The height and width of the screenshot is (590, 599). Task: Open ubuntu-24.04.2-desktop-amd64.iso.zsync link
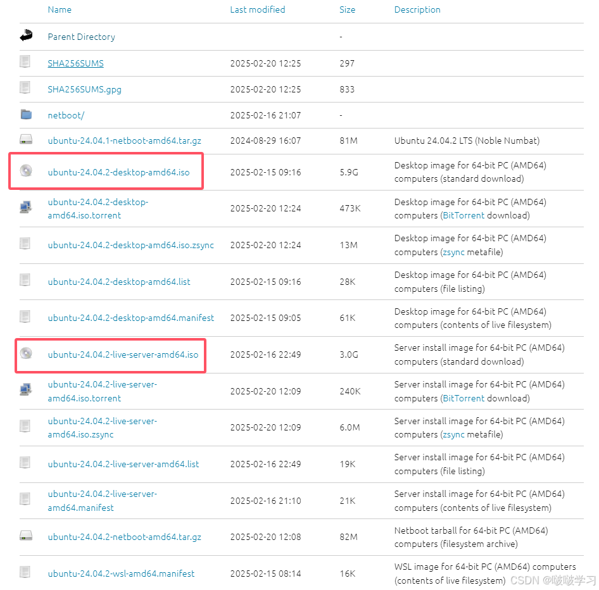coord(130,245)
